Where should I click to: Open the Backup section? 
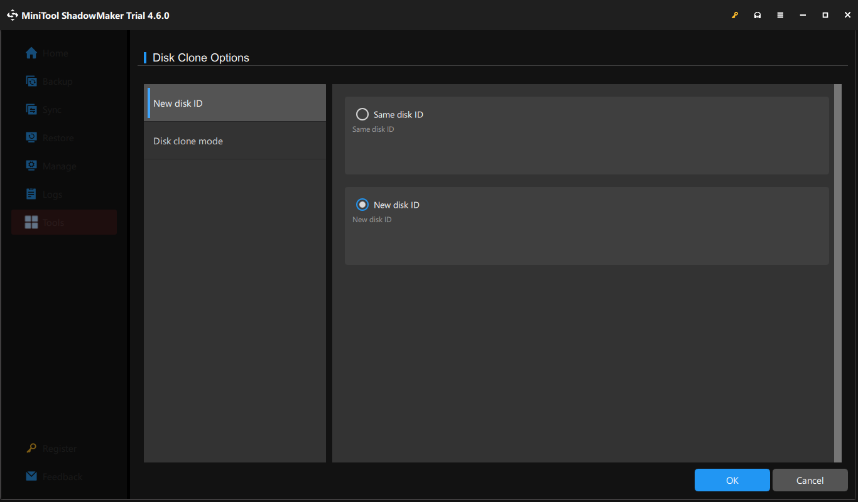31,81
